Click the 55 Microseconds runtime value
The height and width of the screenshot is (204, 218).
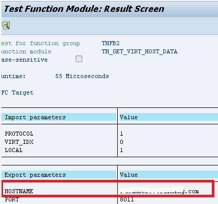[x=82, y=76]
